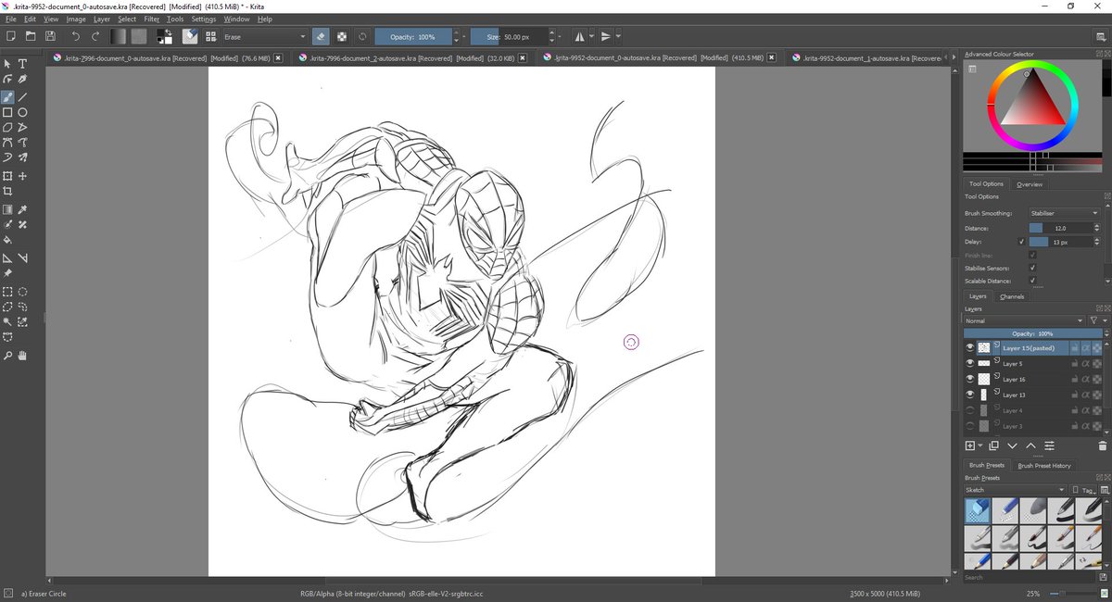Save the document from toolbar
The height and width of the screenshot is (602, 1112).
click(50, 36)
